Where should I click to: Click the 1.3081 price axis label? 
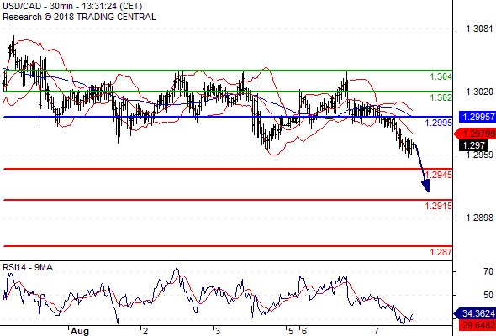click(479, 29)
